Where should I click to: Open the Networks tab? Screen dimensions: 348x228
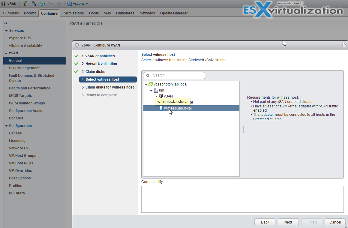147,13
